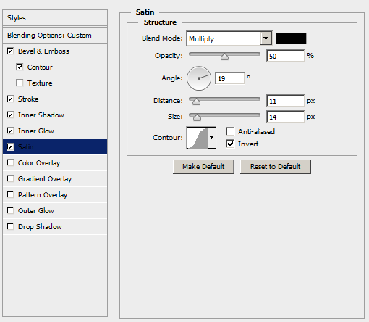
Task: Enable the Gradient Overlay checkbox
Action: point(10,178)
